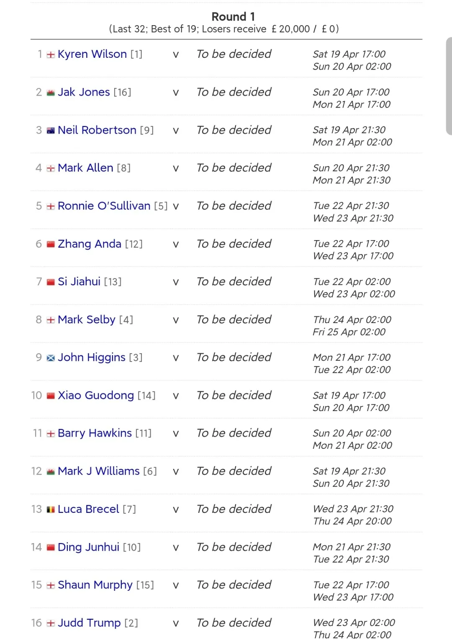Open Mark Selby's player link

pyautogui.click(x=86, y=320)
